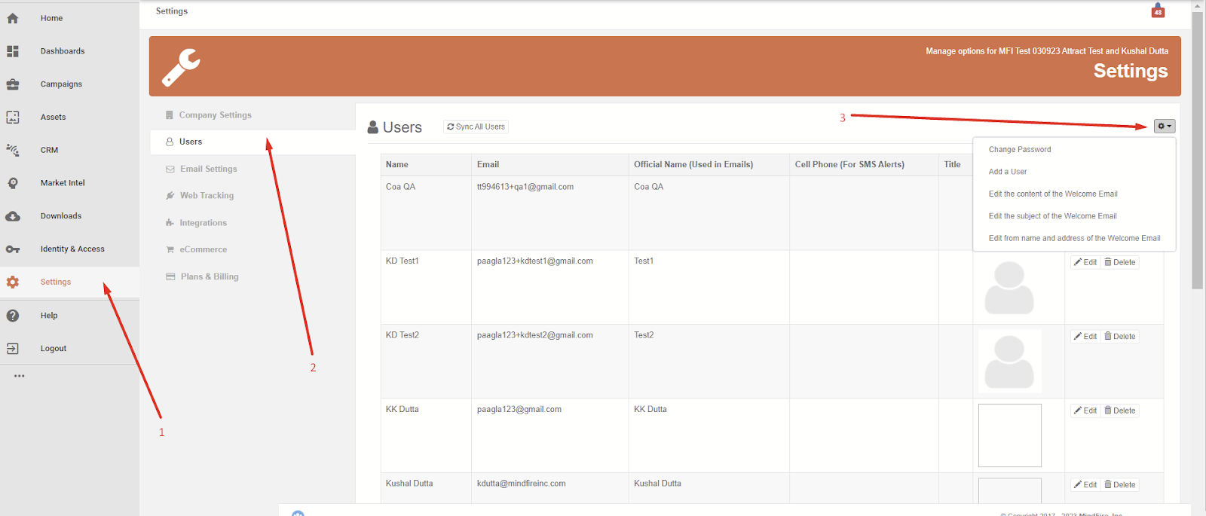This screenshot has width=1206, height=516.
Task: Click the CRM icon in sidebar
Action: pyautogui.click(x=13, y=150)
